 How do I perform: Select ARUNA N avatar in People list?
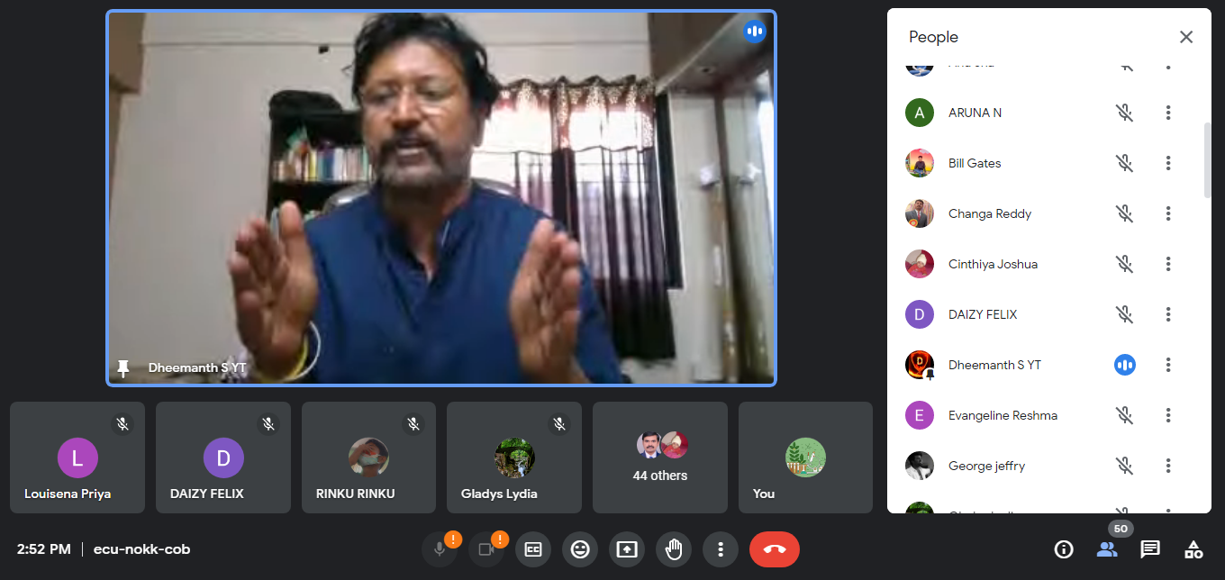point(920,113)
